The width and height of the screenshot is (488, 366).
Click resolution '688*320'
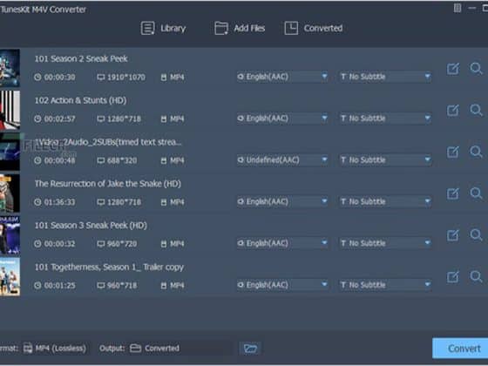click(x=122, y=160)
